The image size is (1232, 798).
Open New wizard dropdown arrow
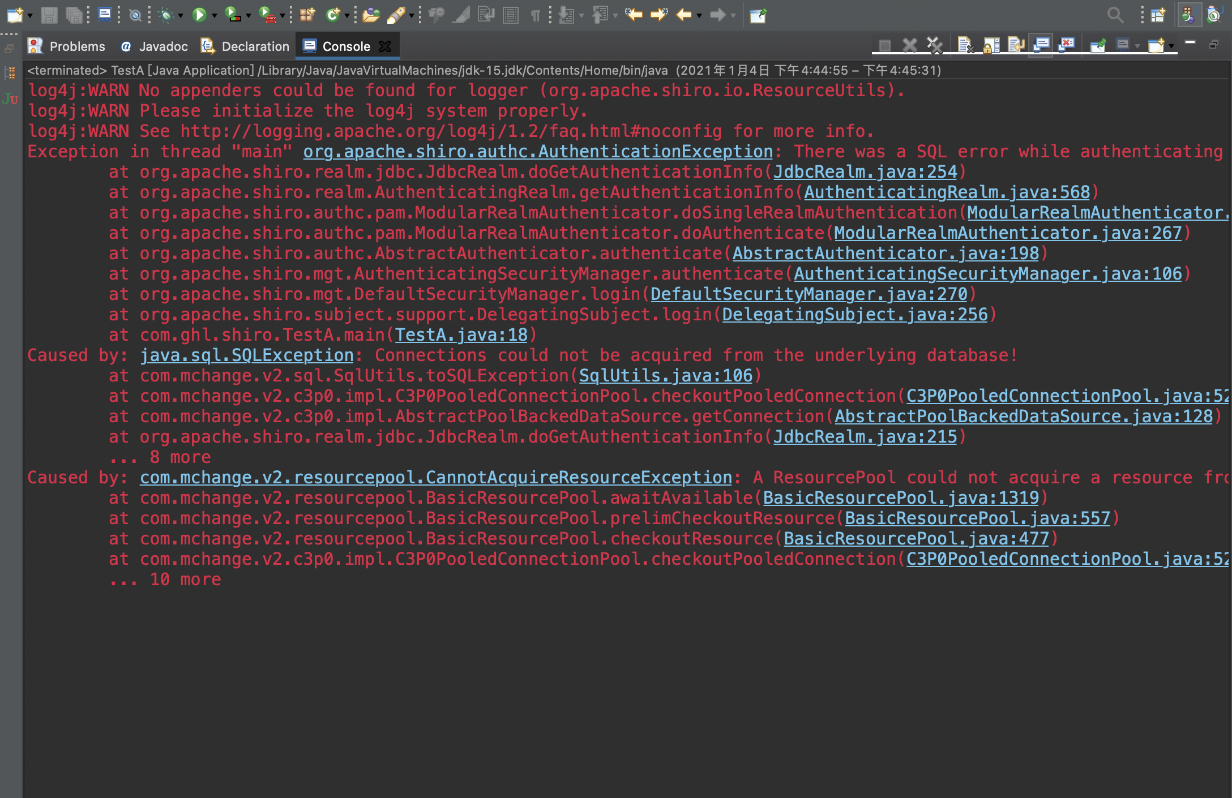click(29, 16)
